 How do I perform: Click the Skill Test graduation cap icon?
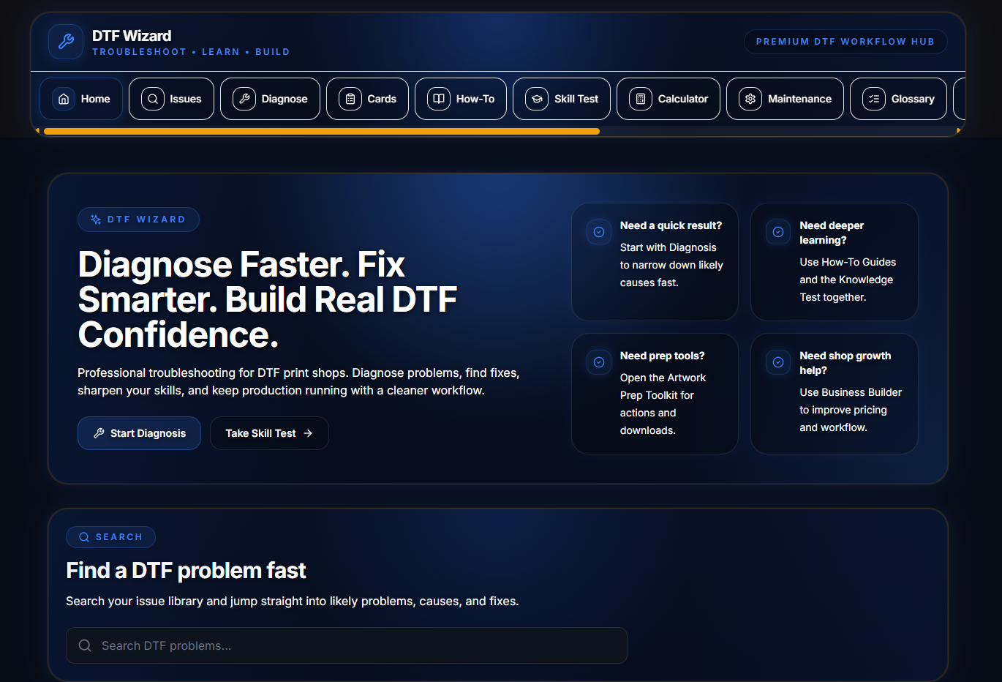(x=537, y=99)
